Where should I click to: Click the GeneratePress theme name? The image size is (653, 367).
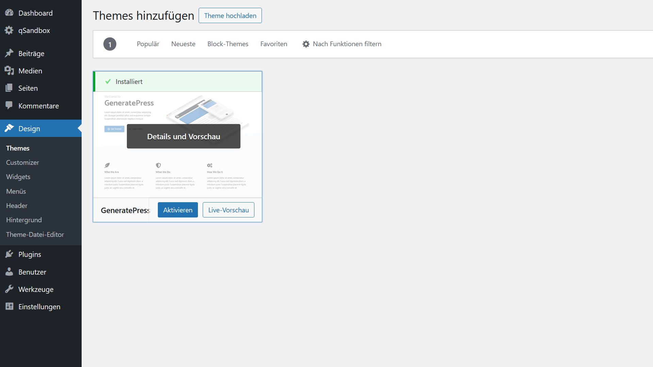pos(125,210)
